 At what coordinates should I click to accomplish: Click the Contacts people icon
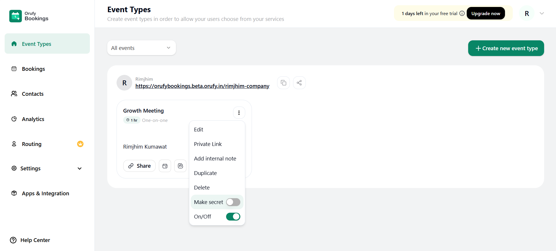click(14, 93)
